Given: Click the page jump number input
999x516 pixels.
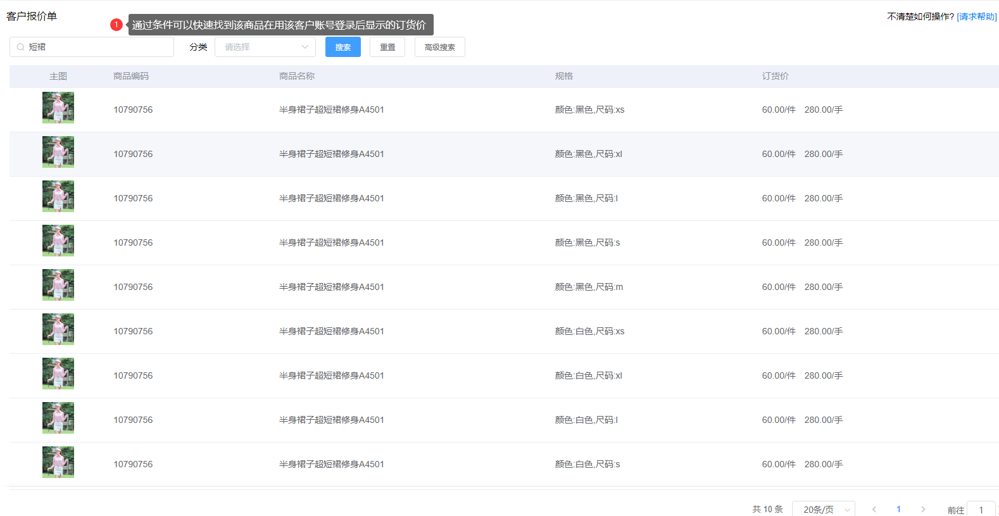Looking at the screenshot, I should (981, 509).
